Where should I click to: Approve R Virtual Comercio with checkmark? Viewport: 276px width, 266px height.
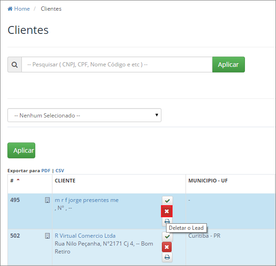(167, 236)
